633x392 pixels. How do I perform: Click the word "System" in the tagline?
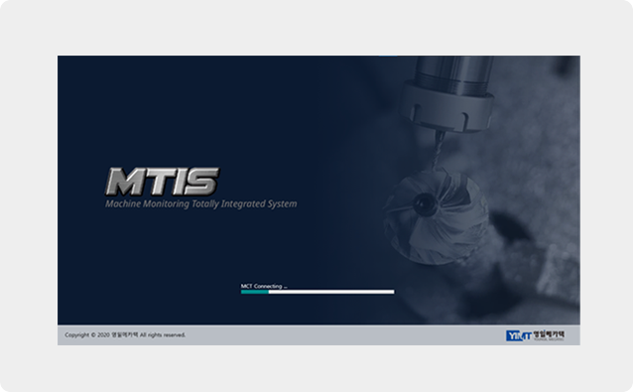(x=282, y=203)
